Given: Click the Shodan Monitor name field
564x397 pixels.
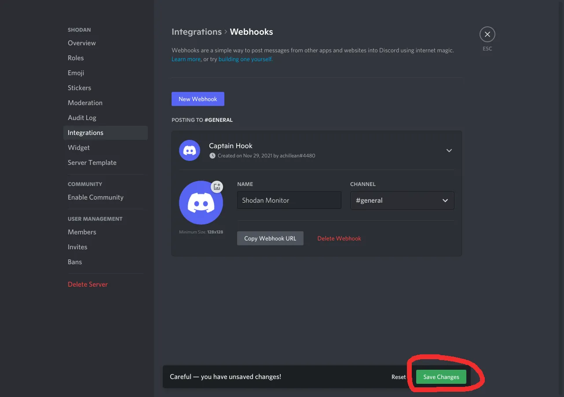Looking at the screenshot, I should (289, 200).
